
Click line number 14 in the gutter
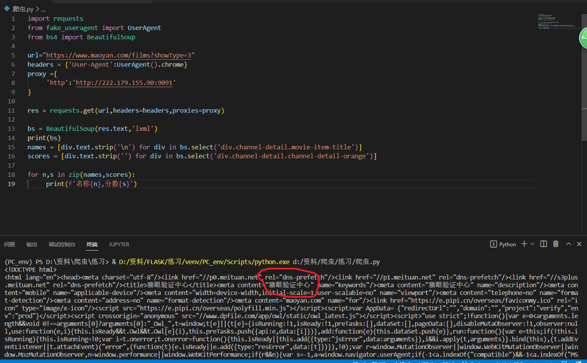pos(12,138)
